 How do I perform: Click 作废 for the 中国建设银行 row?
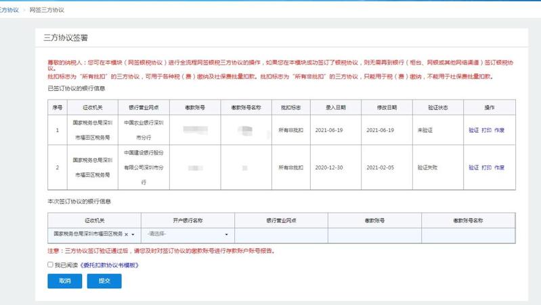pyautogui.click(x=500, y=167)
